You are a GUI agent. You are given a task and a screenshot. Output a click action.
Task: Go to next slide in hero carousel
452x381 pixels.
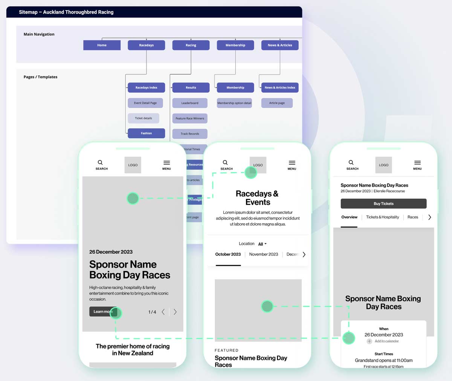[175, 312]
